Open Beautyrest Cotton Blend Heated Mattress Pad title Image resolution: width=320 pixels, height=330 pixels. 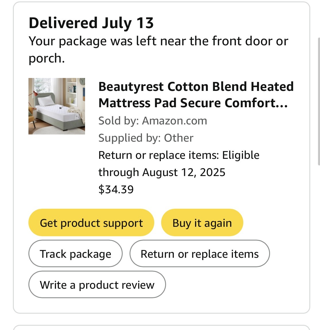tap(196, 95)
